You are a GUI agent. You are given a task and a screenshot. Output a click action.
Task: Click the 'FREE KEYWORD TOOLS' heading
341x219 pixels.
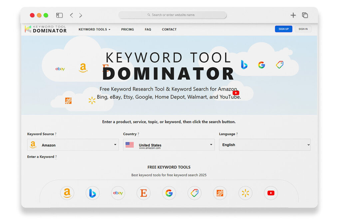169,167
